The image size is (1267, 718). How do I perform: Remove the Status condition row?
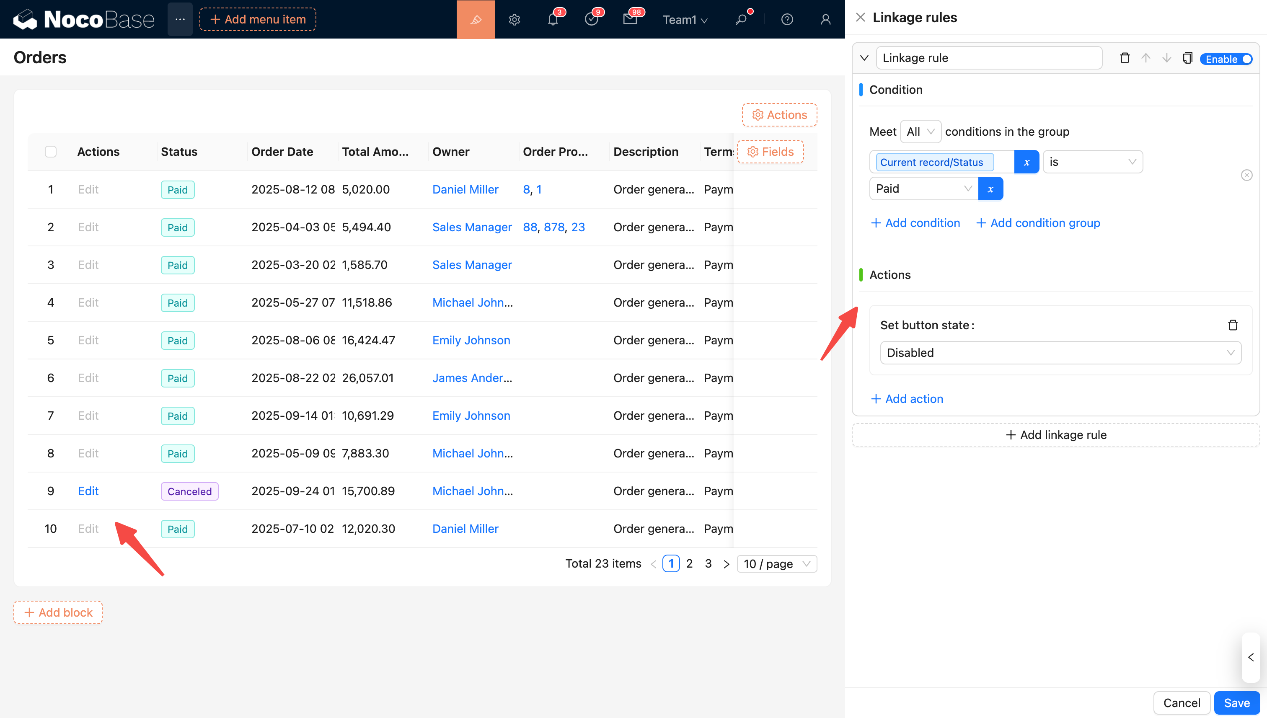tap(1246, 175)
